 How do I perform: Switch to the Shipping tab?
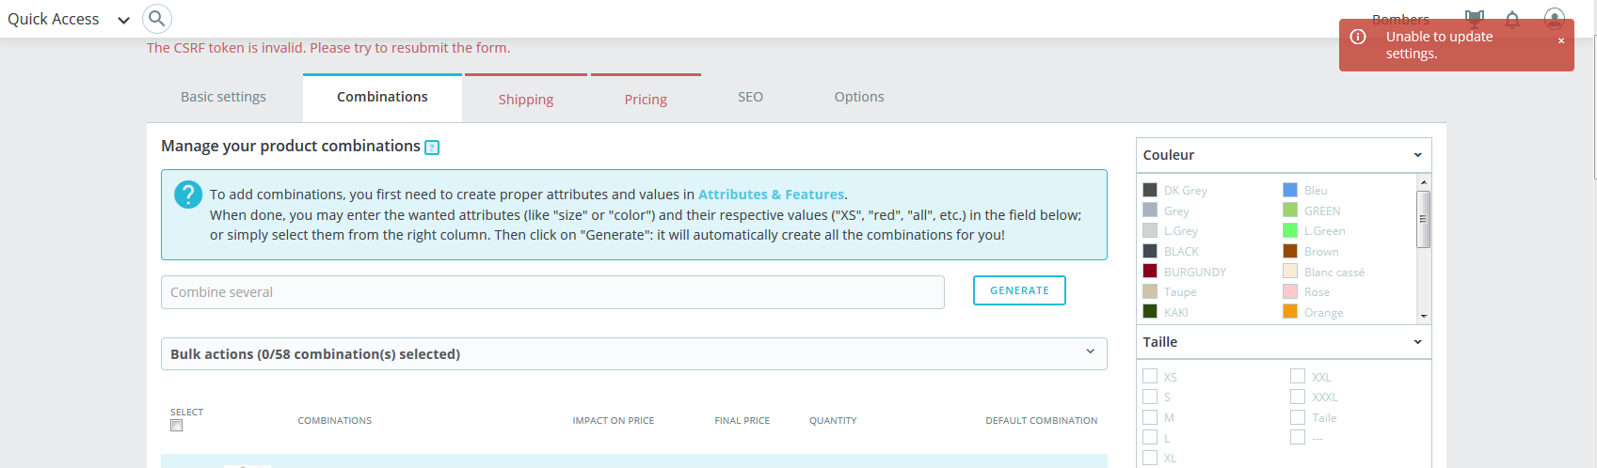(x=526, y=100)
